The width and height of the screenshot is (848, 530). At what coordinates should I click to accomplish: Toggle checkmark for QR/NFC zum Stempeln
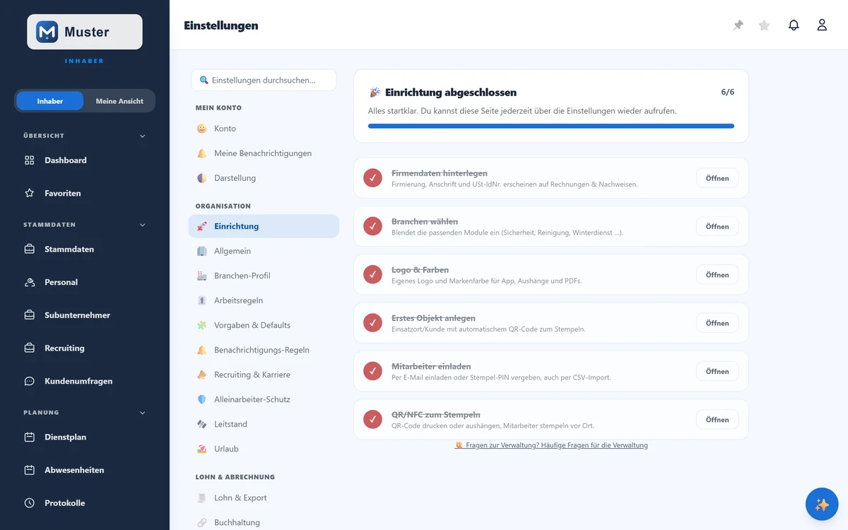(373, 420)
